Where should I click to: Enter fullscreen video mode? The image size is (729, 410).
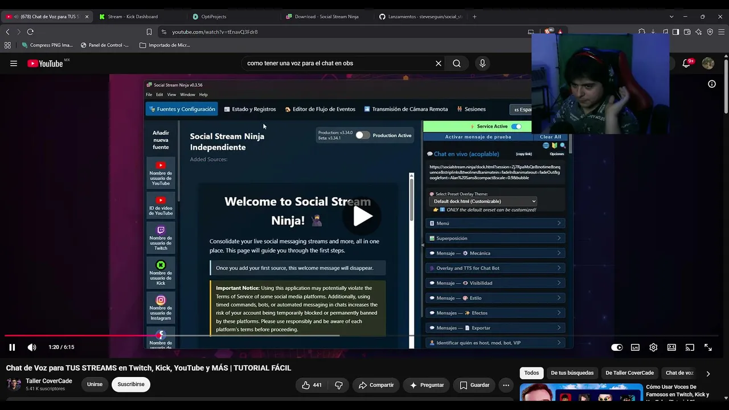pos(708,347)
